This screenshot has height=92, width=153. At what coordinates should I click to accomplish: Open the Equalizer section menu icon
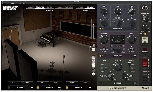pos(135,29)
